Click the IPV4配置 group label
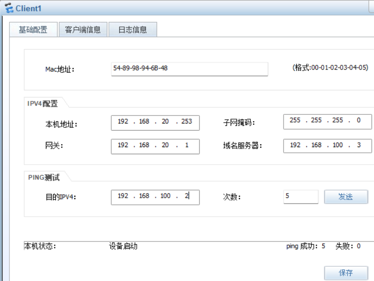This screenshot has width=374, height=281. 43,104
